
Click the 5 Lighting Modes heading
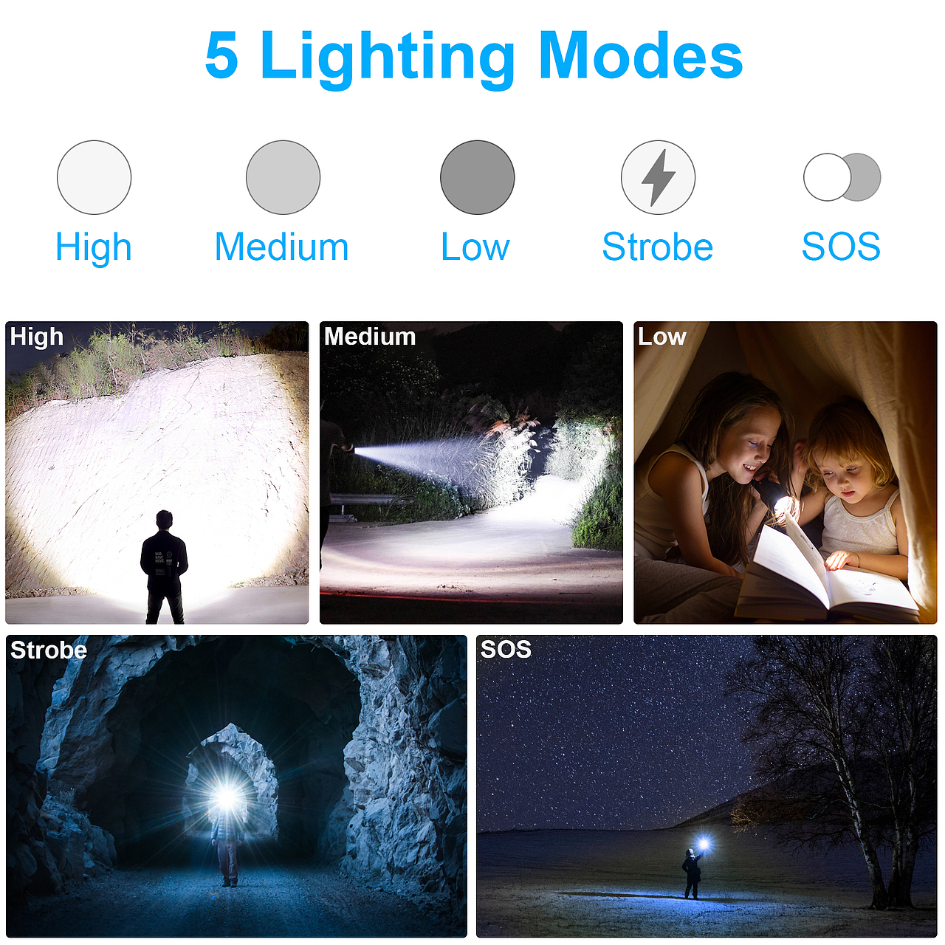pos(473,56)
